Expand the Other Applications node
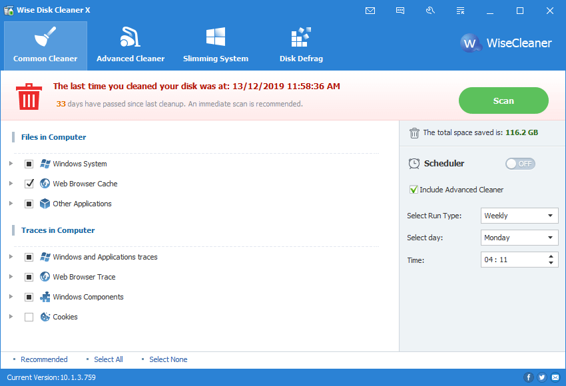The width and height of the screenshot is (566, 386). pyautogui.click(x=11, y=204)
